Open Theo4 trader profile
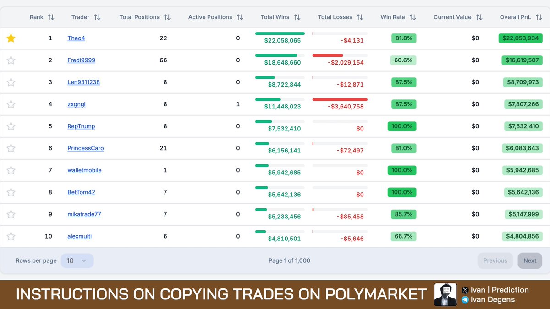The width and height of the screenshot is (550, 309). click(x=76, y=38)
